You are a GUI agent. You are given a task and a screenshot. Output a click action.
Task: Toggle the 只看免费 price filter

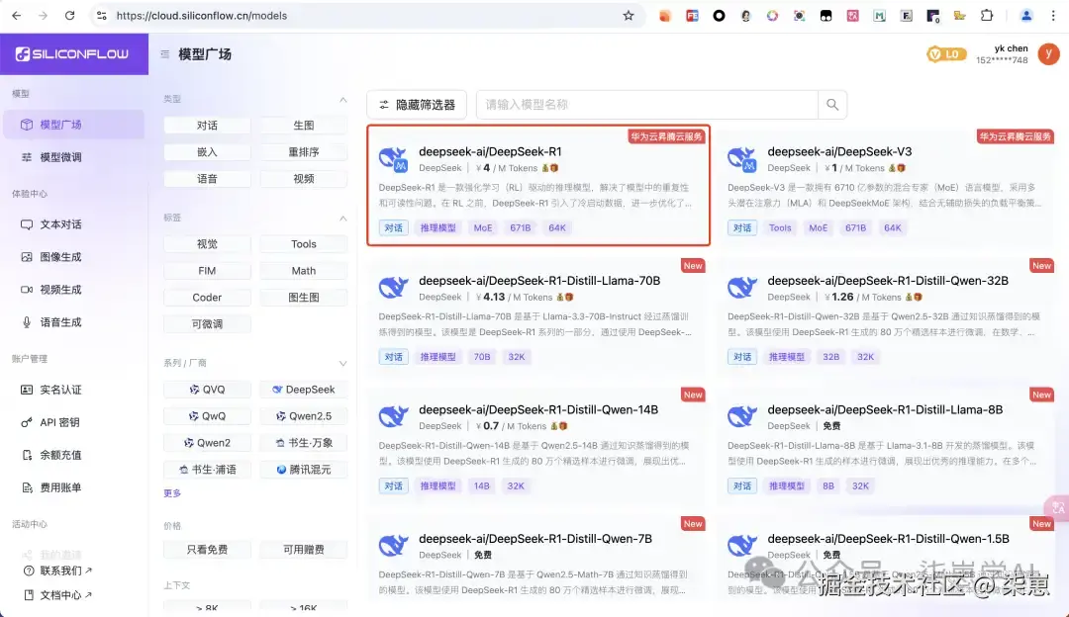coord(207,550)
